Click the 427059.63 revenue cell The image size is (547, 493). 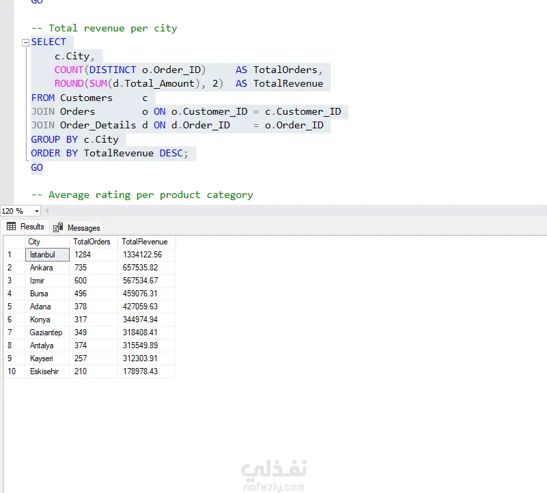pos(147,307)
